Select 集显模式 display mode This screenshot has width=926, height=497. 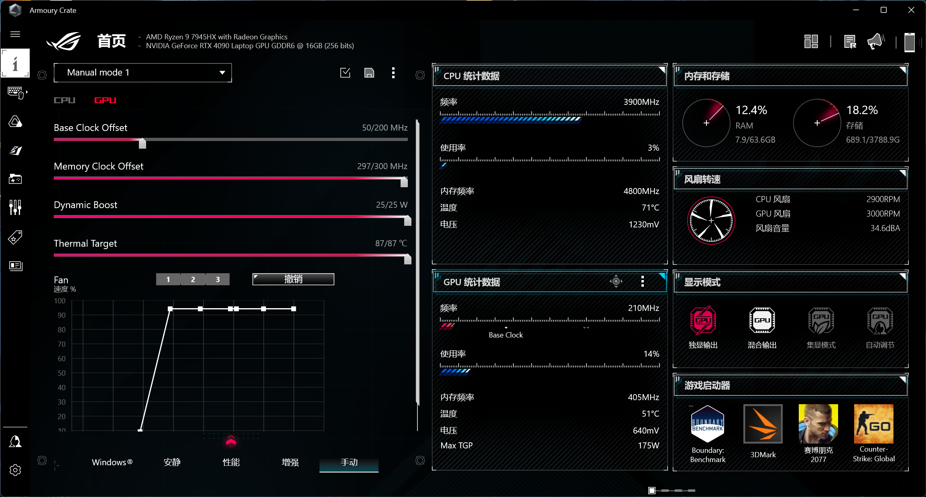(x=821, y=328)
